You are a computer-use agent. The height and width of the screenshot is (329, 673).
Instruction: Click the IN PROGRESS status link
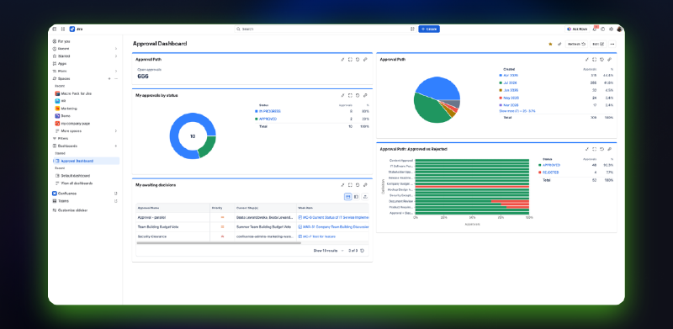click(x=270, y=111)
